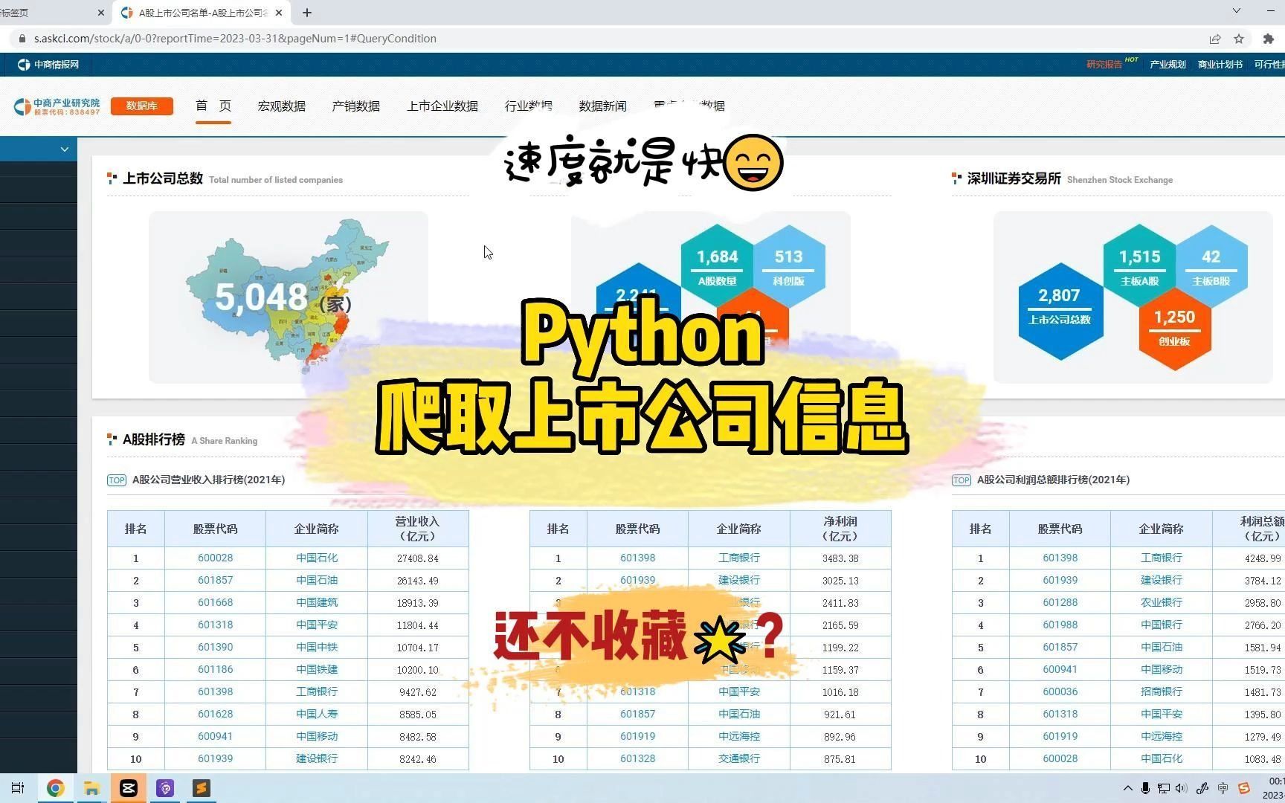This screenshot has height=803, width=1285.
Task: Click the 中商产业研究院 logo
Action: (57, 106)
